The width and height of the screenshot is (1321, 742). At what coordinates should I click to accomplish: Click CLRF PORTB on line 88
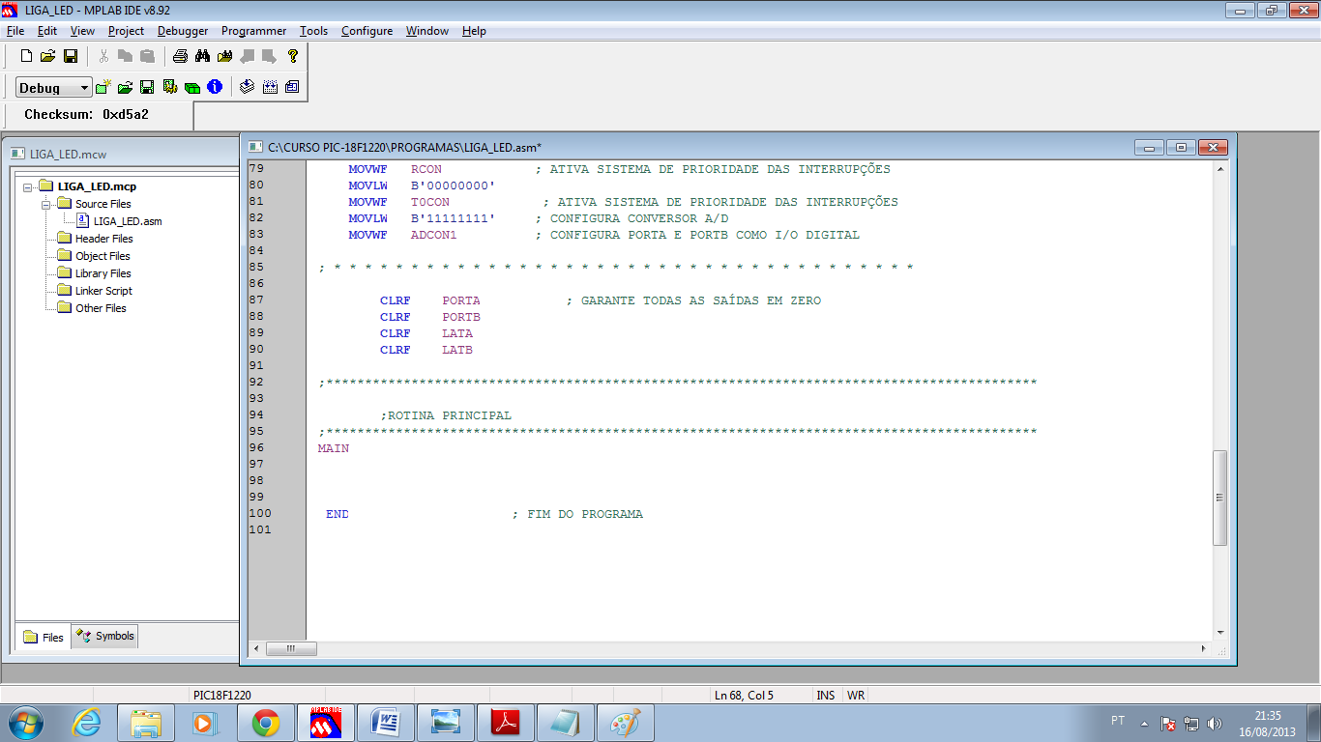430,317
